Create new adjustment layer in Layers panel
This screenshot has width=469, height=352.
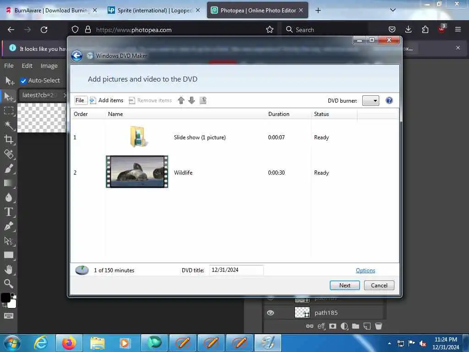point(344,326)
